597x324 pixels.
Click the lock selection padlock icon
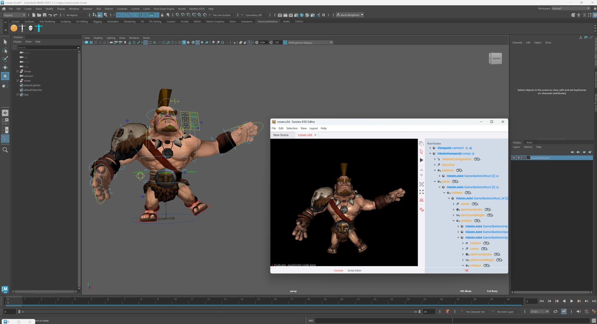[162, 15]
